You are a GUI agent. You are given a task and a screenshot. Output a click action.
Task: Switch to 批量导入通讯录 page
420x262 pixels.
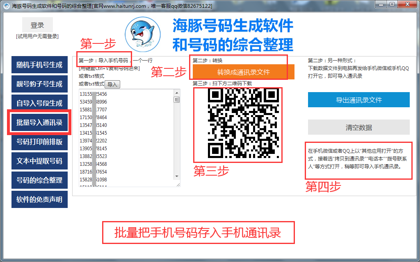(39, 122)
